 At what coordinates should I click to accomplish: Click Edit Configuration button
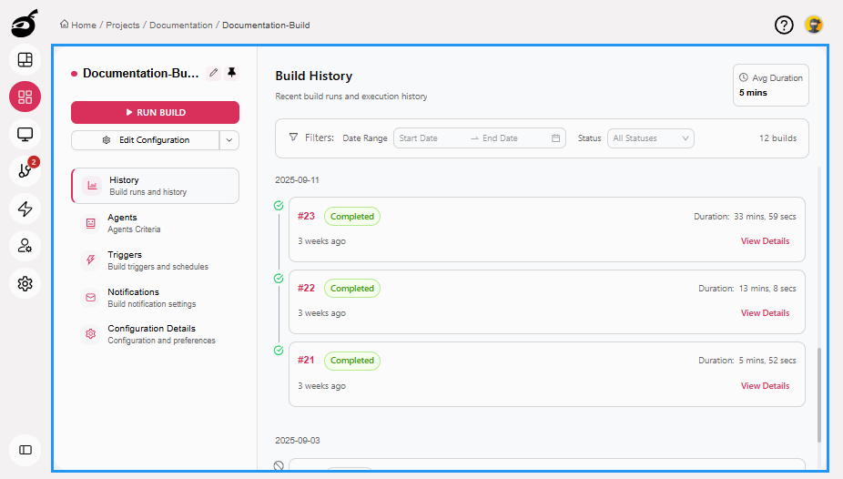145,140
